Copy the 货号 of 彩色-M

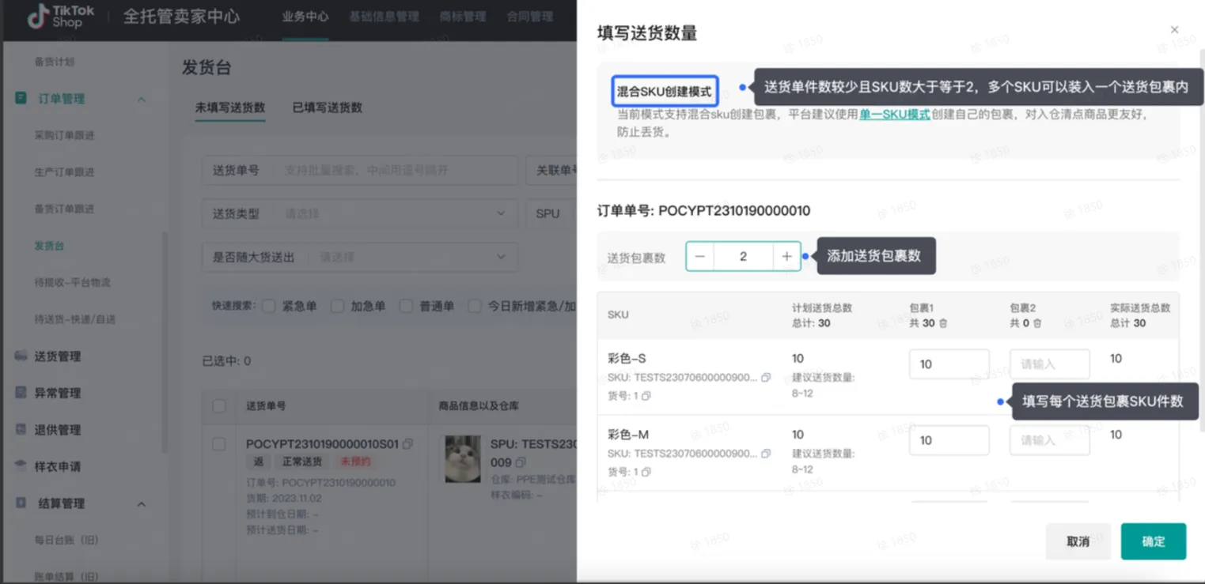tap(646, 472)
